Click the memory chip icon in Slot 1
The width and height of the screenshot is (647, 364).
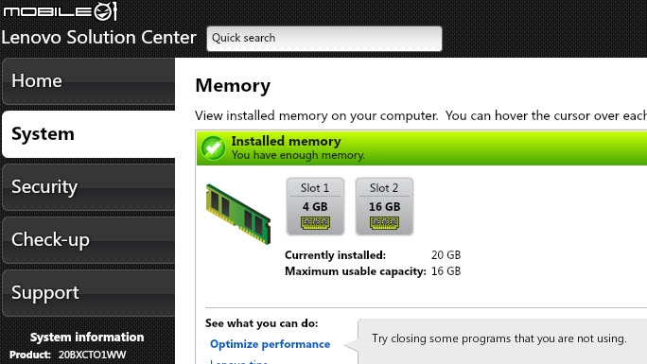tap(315, 223)
